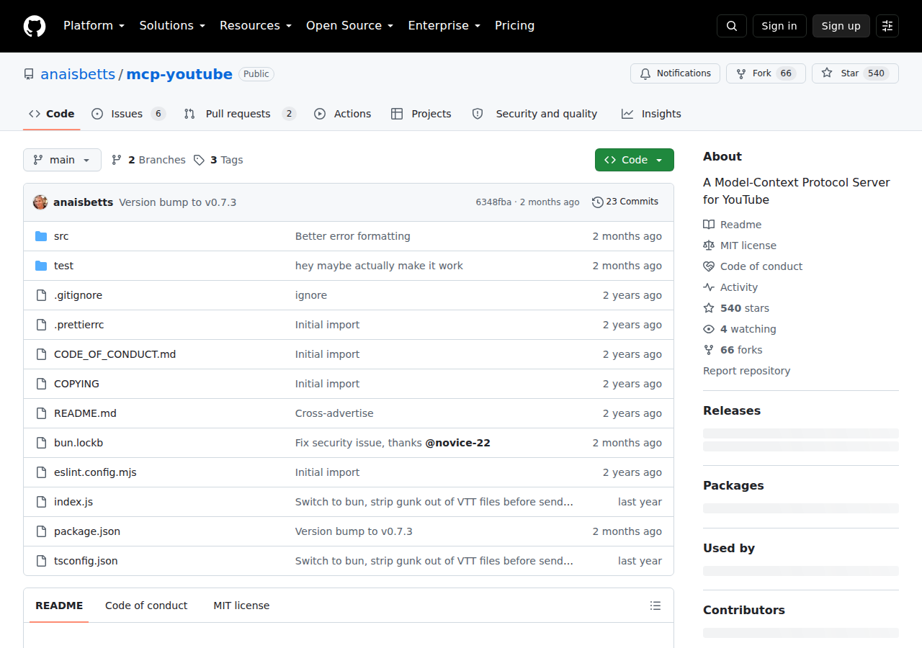Open the anaisbetts owner link

[x=78, y=74]
